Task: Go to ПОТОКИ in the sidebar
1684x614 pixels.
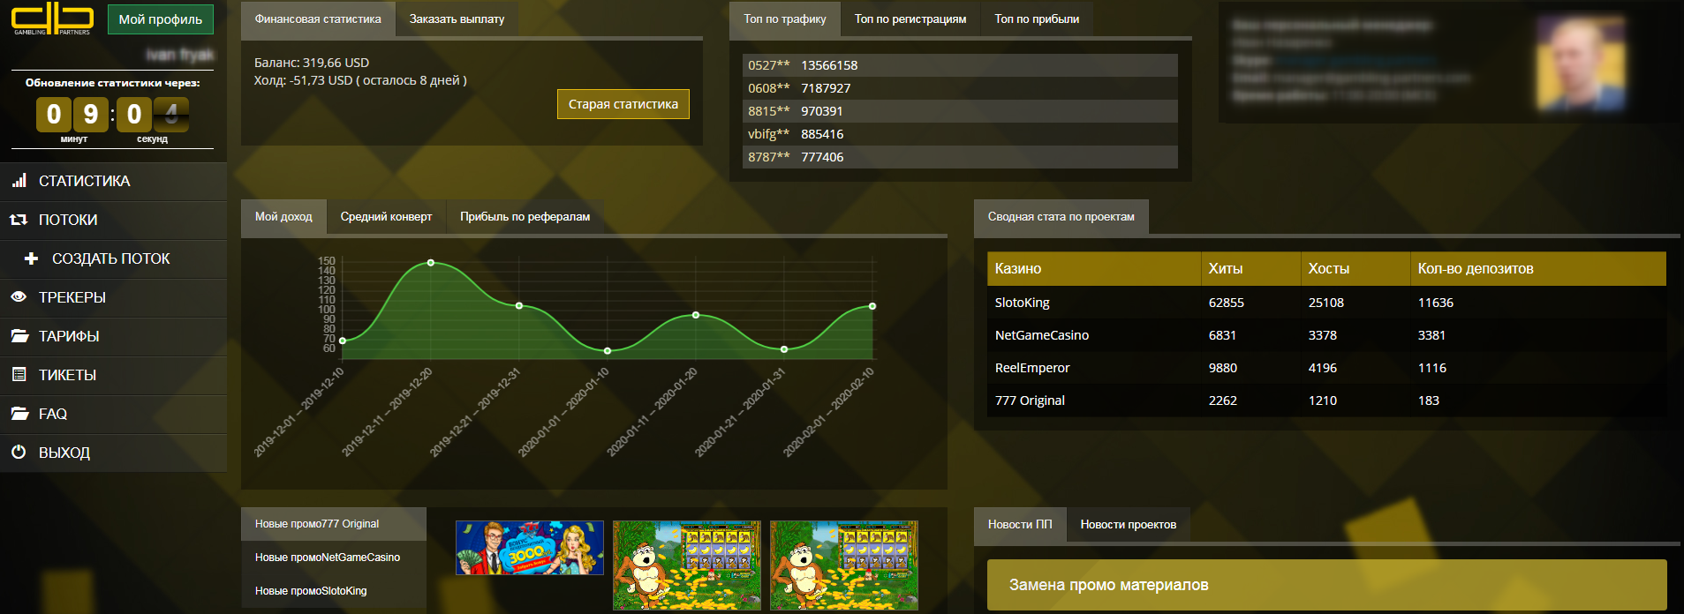Action: [113, 220]
